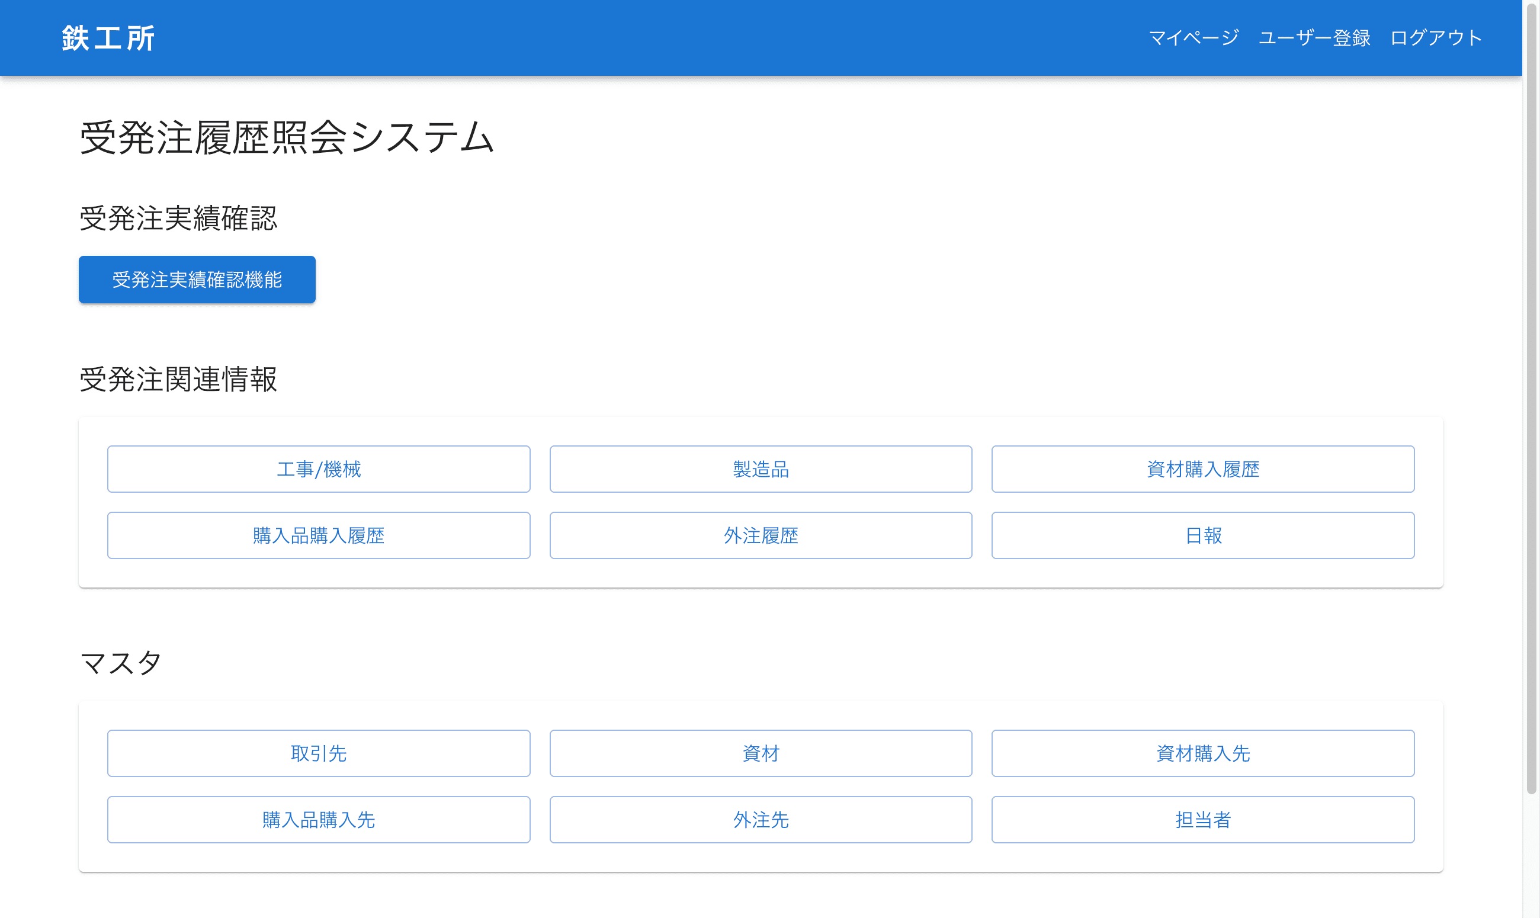The height and width of the screenshot is (918, 1540).
Task: Open the 取引先 master list
Action: coord(319,753)
